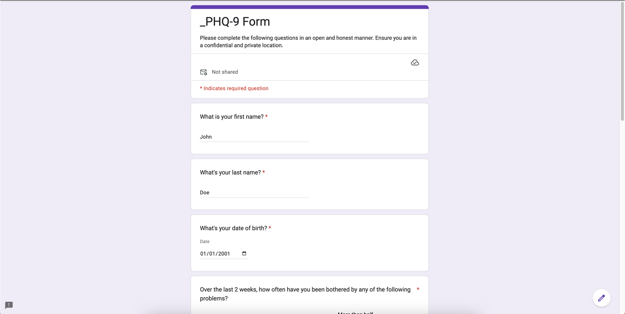625x314 pixels.
Task: Click the page's vertical scrollbar thumb
Action: [x=622, y=60]
